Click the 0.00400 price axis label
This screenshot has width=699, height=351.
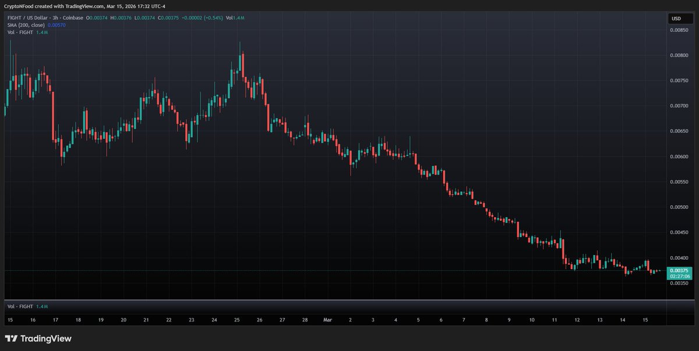[x=679, y=257]
